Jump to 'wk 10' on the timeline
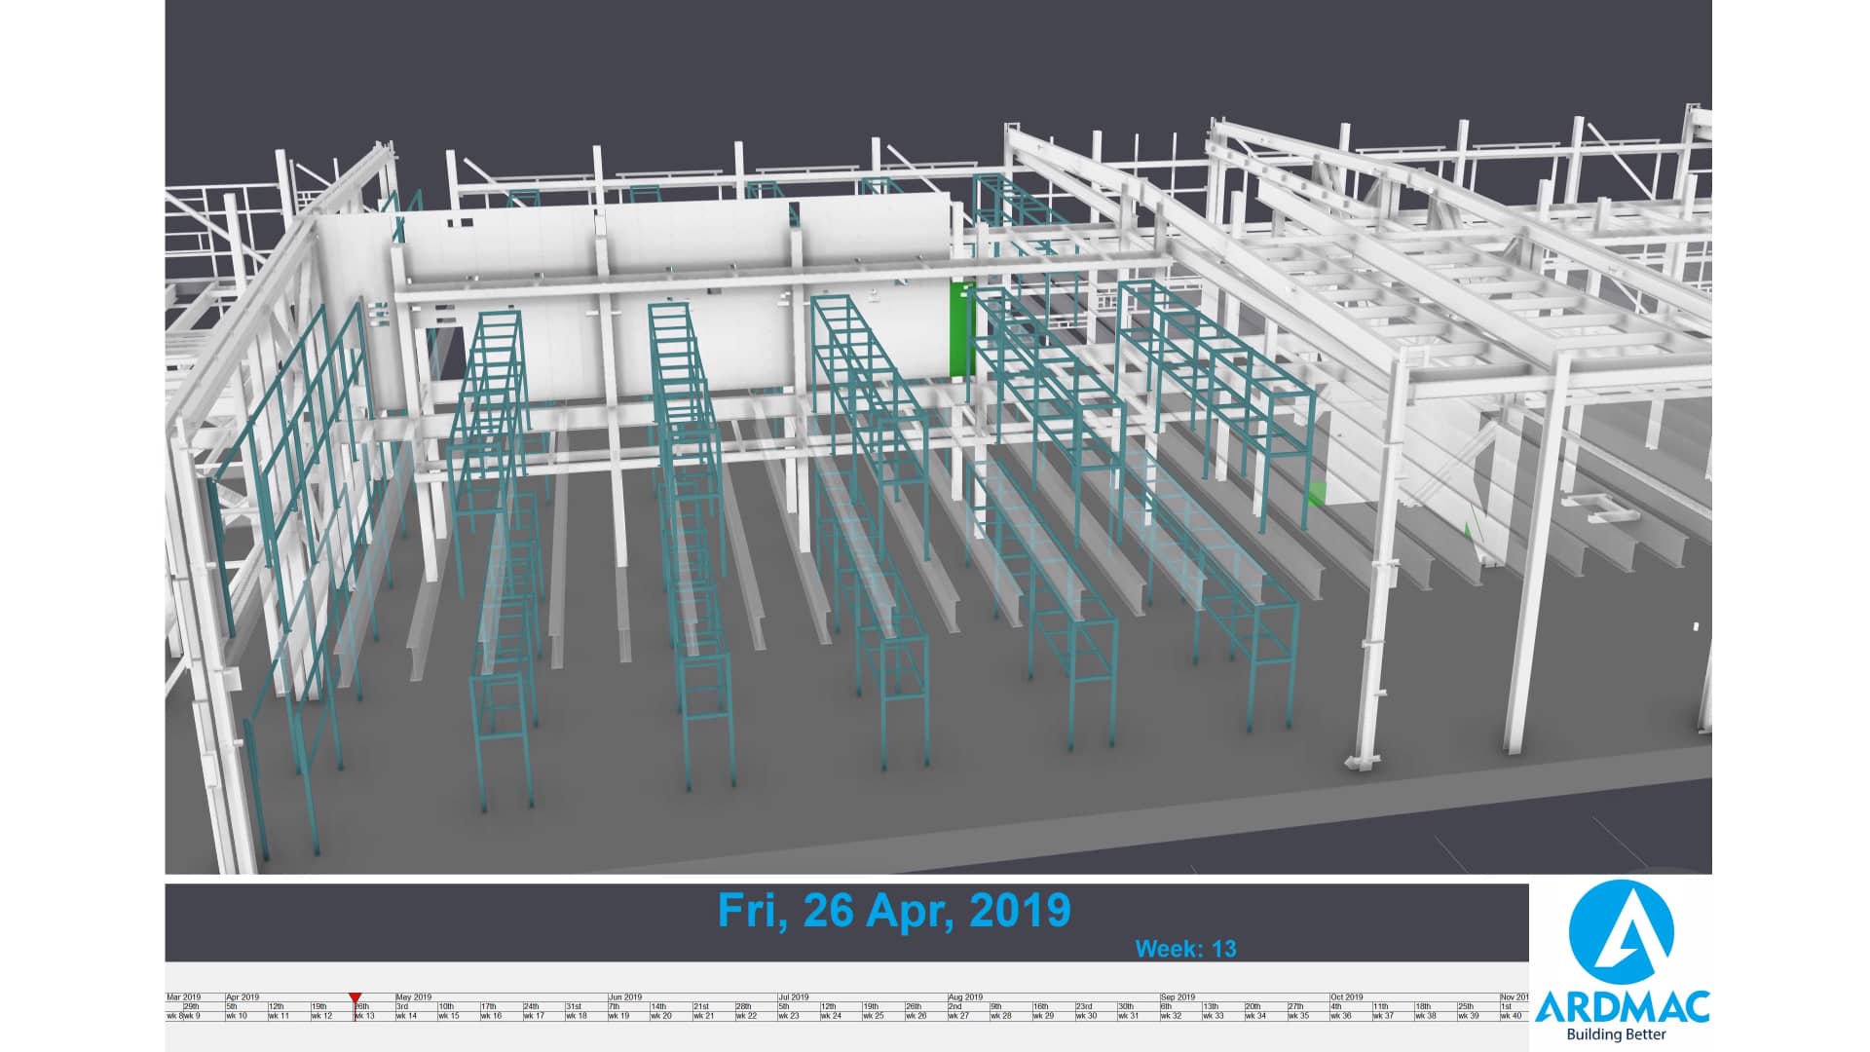The image size is (1870, 1052). [x=237, y=1016]
